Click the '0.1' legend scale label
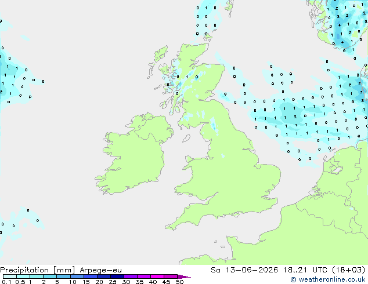This screenshot has height=284, width=368. point(6,282)
